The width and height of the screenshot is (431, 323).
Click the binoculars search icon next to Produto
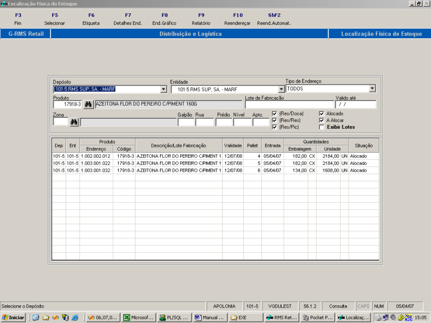(88, 104)
